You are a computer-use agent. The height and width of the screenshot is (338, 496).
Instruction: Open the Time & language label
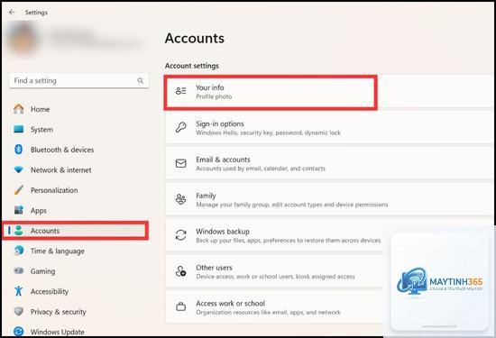click(x=58, y=251)
